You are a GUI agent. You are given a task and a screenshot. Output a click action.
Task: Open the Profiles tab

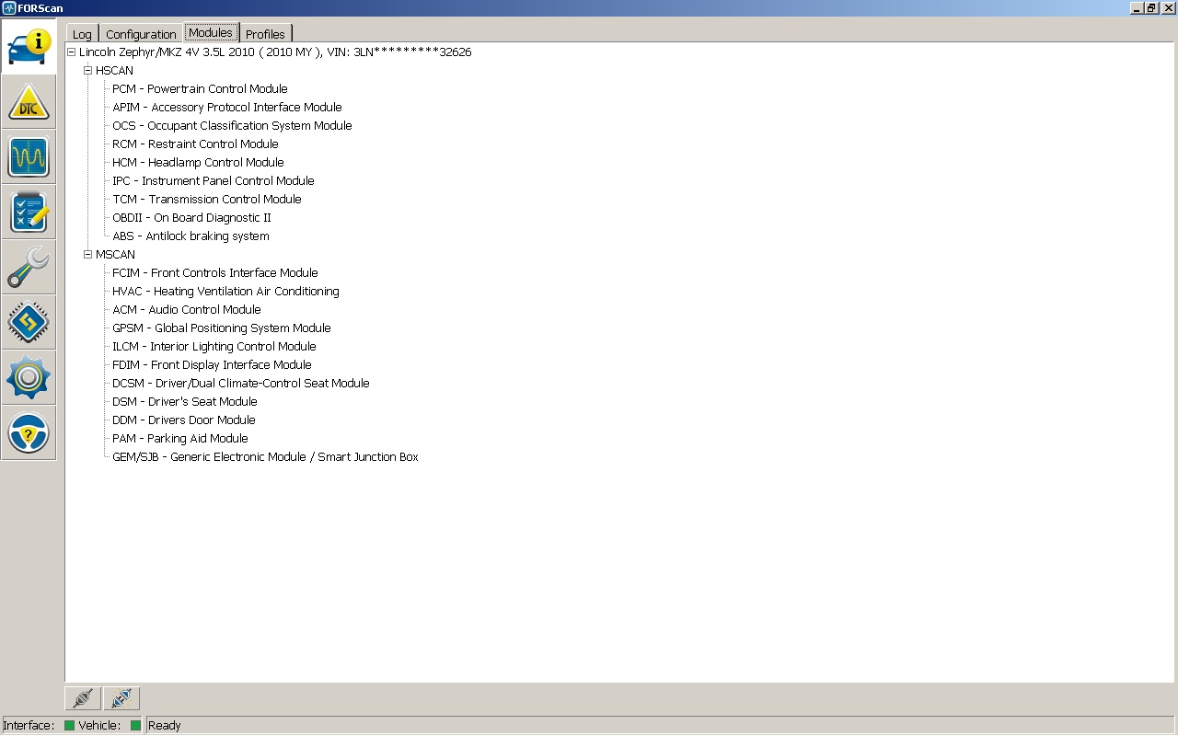click(265, 32)
